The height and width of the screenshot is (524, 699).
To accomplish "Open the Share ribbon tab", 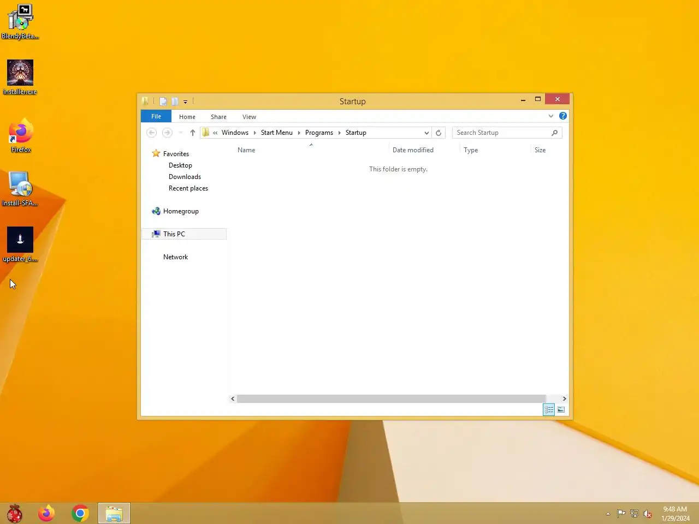I will pos(218,117).
